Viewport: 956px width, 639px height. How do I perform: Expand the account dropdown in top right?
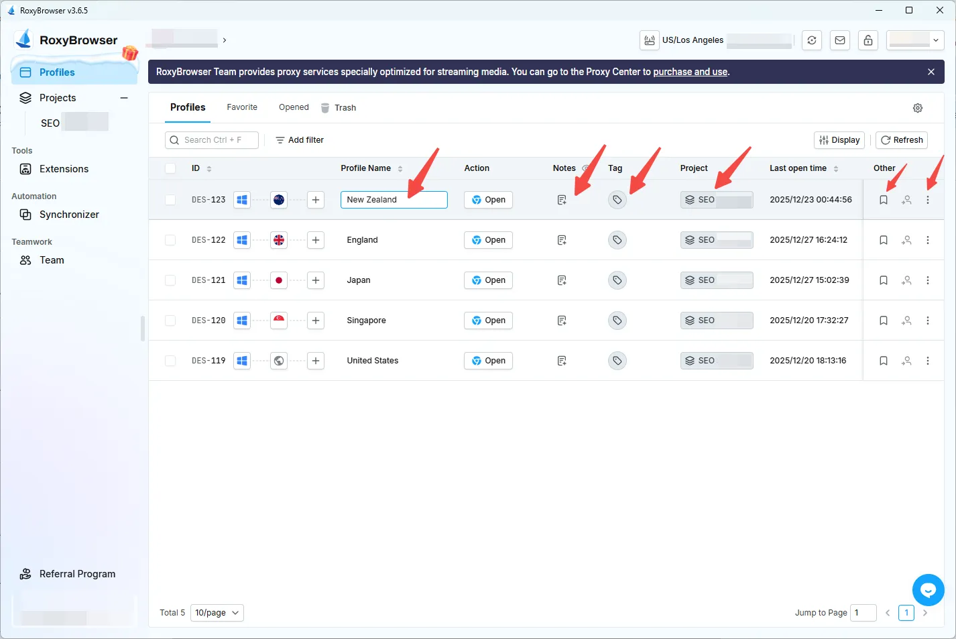pos(915,40)
